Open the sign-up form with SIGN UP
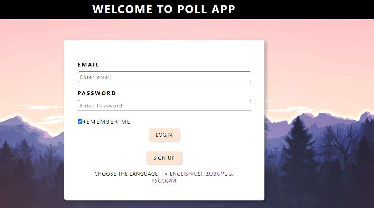Screen dimensions: 374x208 pyautogui.click(x=164, y=158)
